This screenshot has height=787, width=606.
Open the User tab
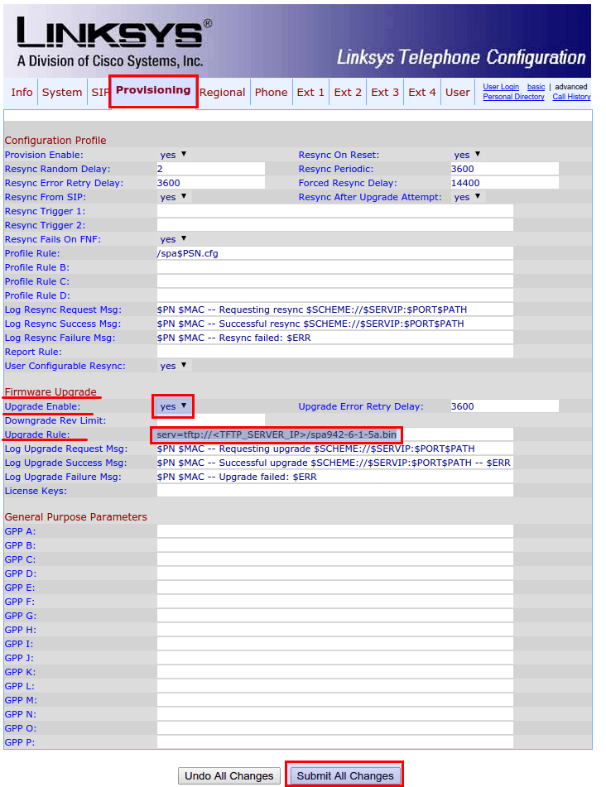(457, 93)
